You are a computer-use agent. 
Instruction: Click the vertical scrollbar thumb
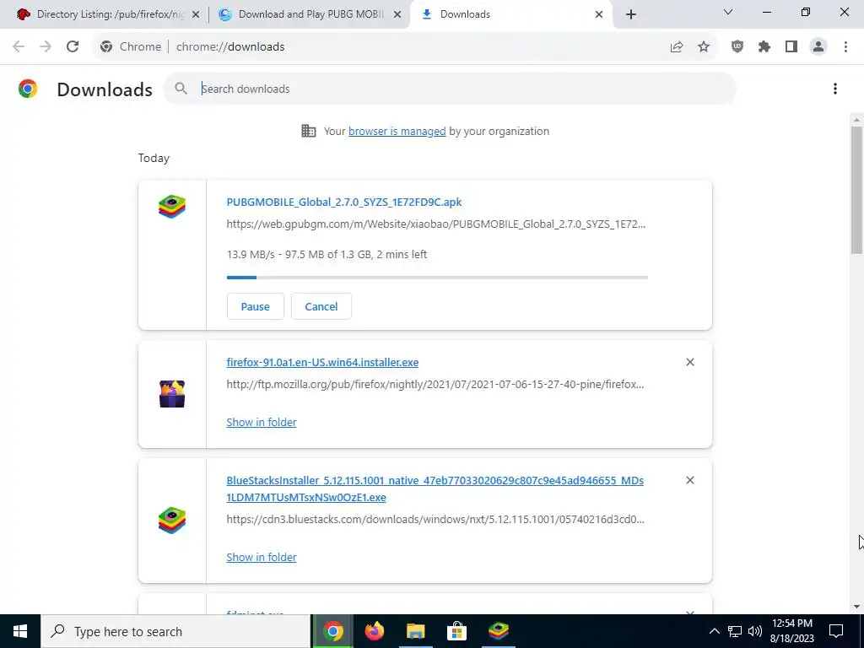pyautogui.click(x=857, y=190)
